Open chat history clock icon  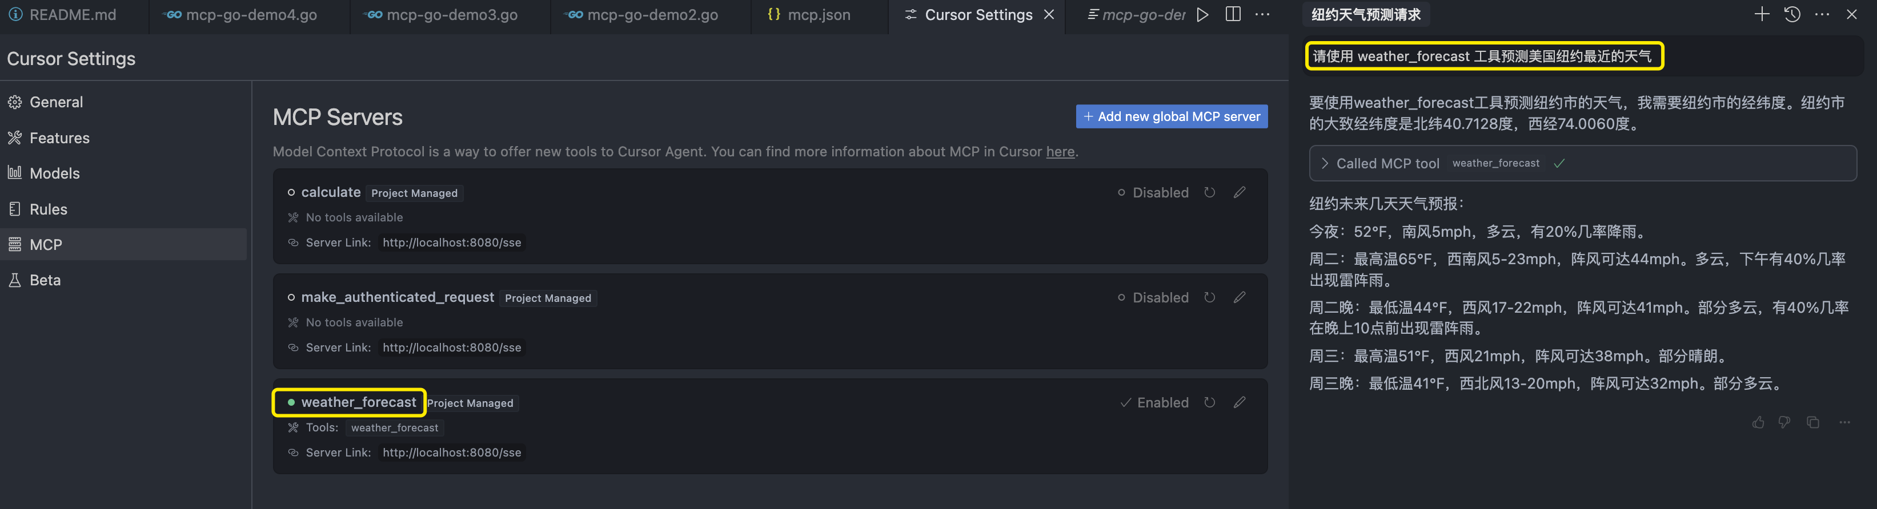coord(1792,15)
